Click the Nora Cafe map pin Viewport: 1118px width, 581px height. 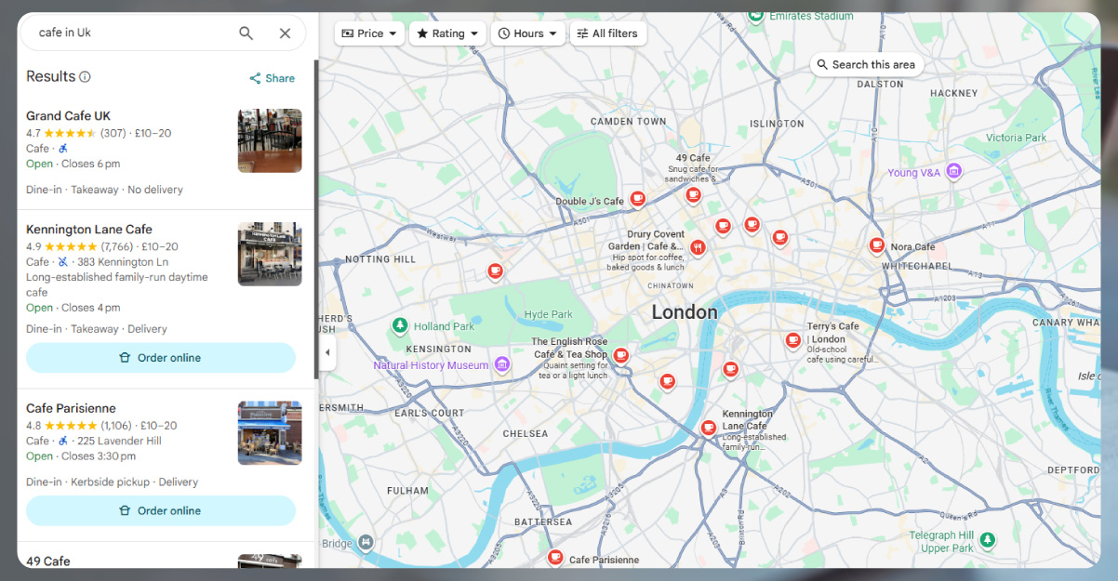[x=876, y=245]
